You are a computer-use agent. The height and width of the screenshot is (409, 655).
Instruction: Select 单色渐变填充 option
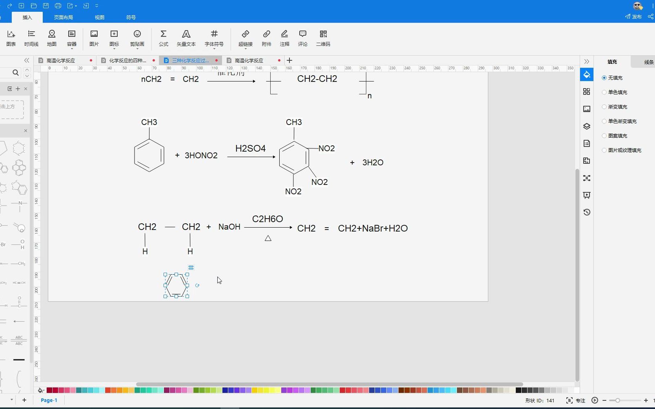coord(619,121)
